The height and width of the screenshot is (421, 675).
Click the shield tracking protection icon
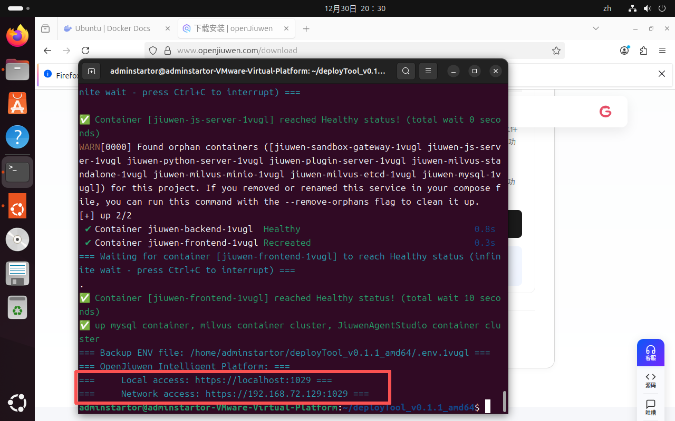click(x=153, y=51)
